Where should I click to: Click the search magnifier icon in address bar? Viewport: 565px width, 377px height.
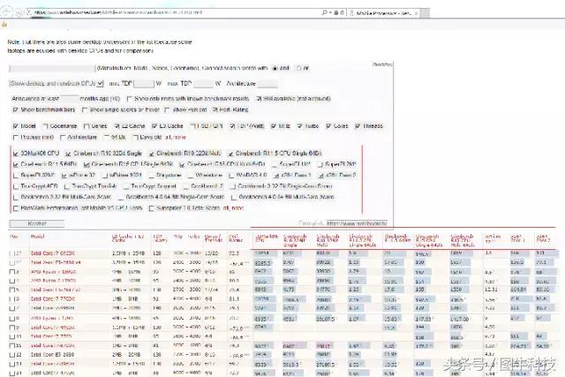coord(324,12)
